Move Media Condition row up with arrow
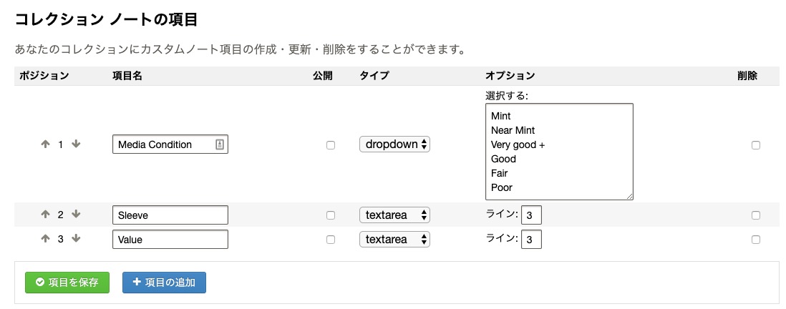The image size is (786, 309). click(45, 144)
